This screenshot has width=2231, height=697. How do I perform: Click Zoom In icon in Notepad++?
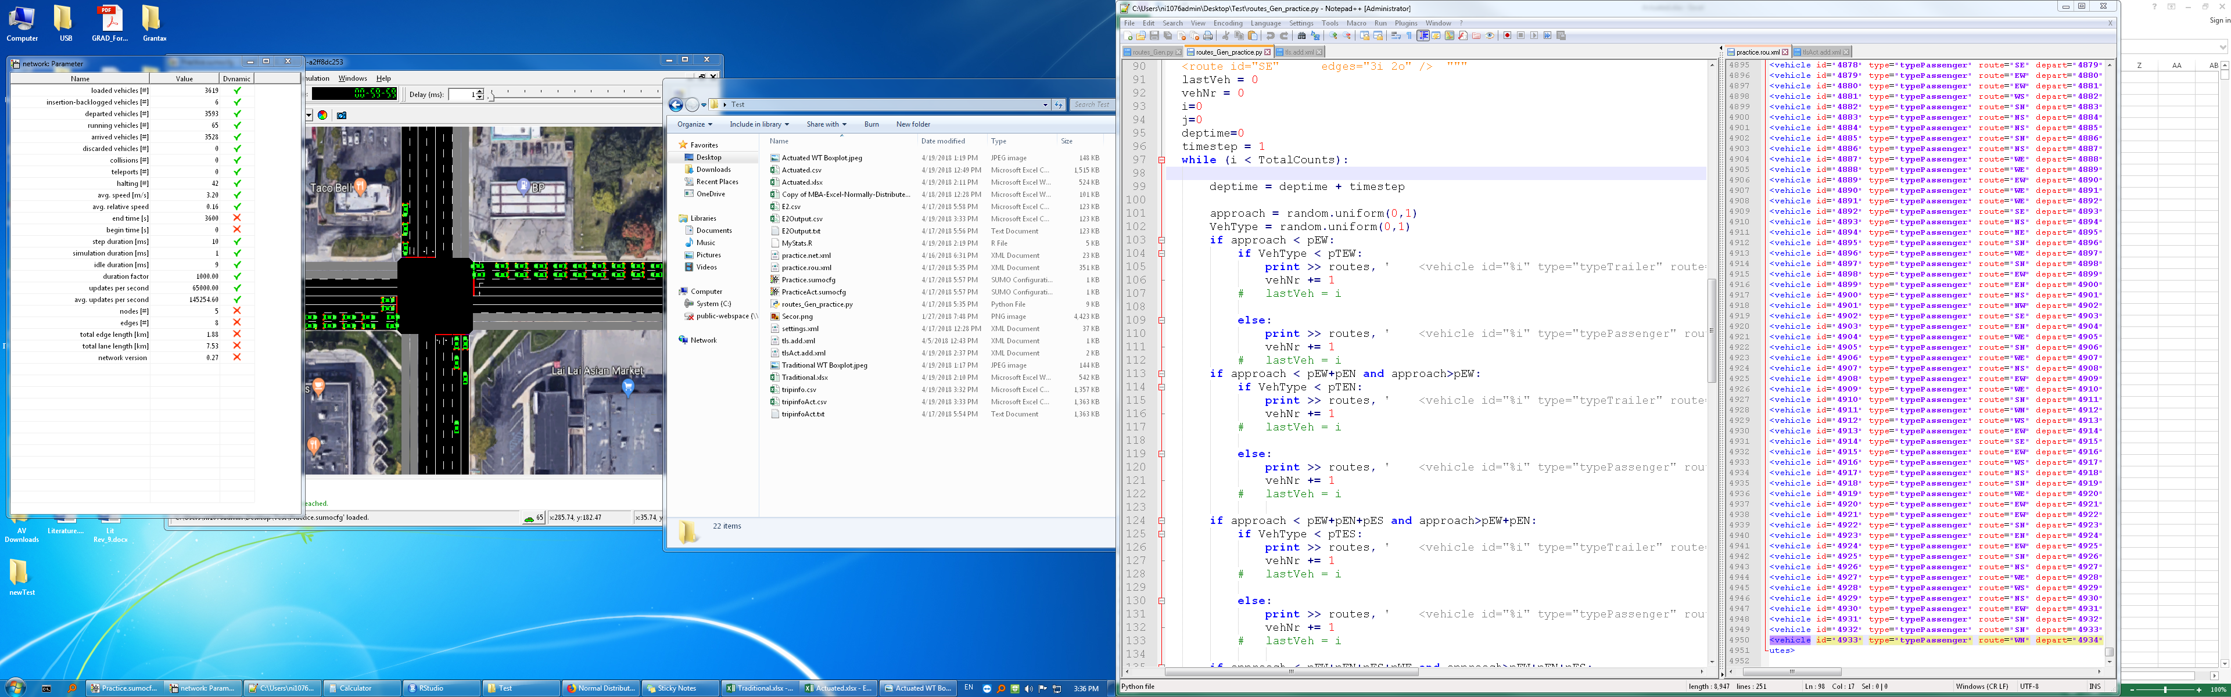(x=1334, y=35)
